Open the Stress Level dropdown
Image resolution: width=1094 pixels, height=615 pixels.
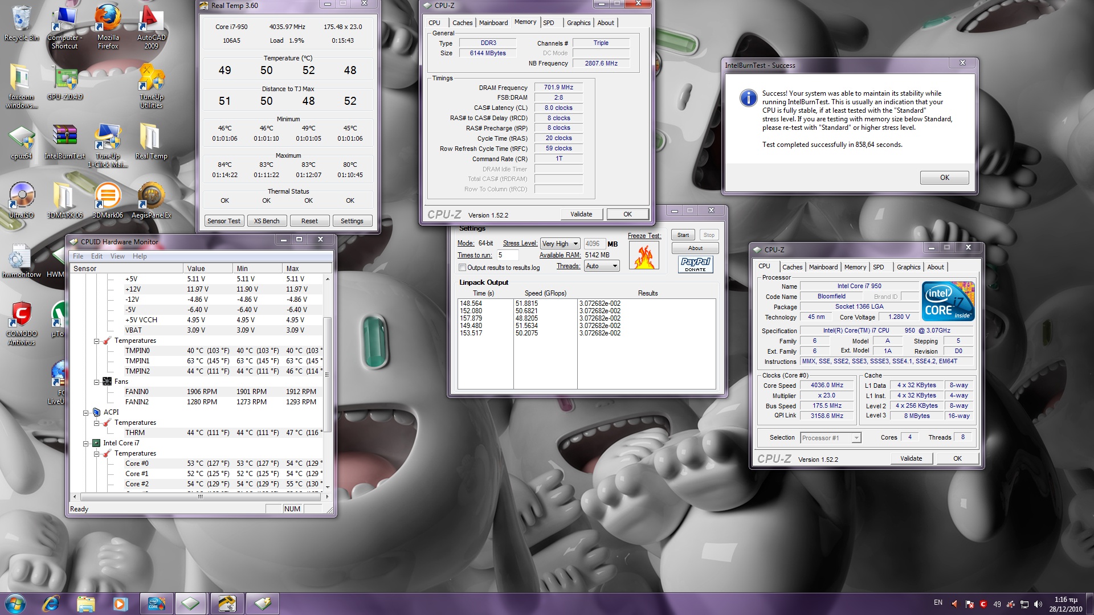coord(560,244)
